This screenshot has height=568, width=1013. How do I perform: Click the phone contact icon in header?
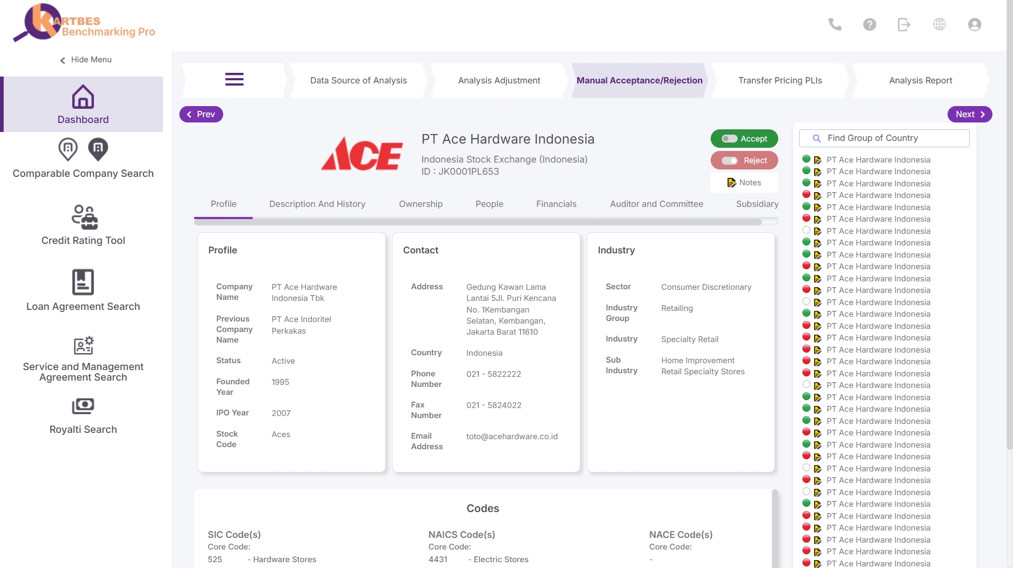tap(835, 24)
